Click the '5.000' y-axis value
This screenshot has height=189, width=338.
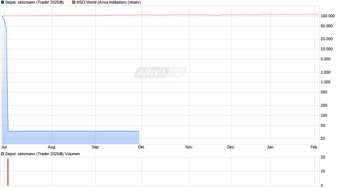[x=325, y=59]
